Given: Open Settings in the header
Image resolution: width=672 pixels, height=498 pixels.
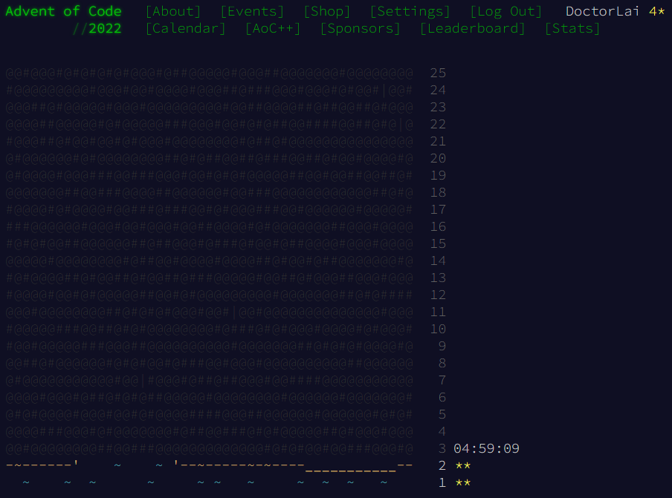Looking at the screenshot, I should click(410, 11).
